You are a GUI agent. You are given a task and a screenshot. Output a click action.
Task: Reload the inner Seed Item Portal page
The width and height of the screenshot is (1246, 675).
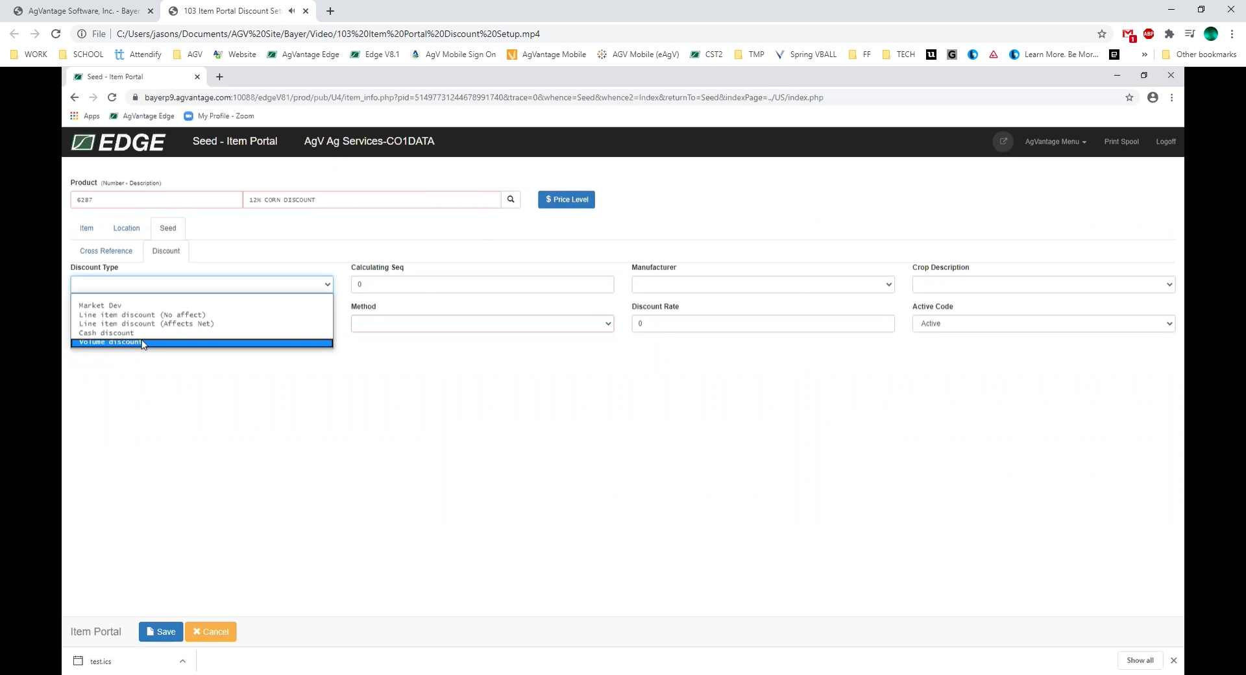112,97
